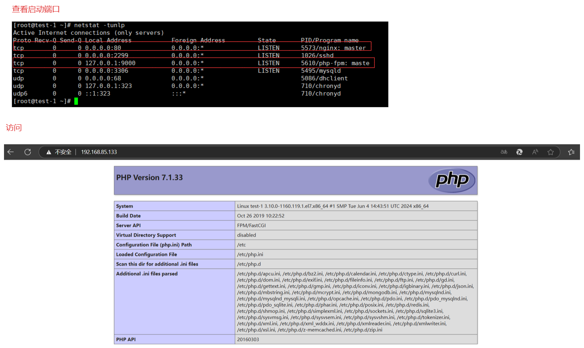Viewport: 584px width, 348px height.
Task: Select the PID/Program name column header
Action: click(330, 40)
